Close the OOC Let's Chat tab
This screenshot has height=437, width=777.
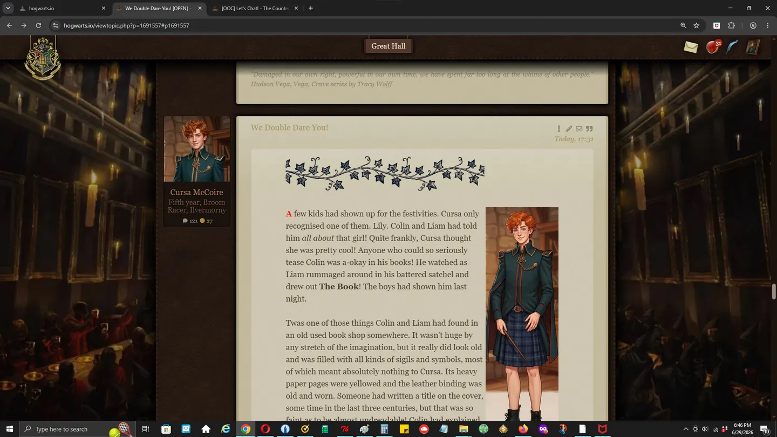(296, 8)
